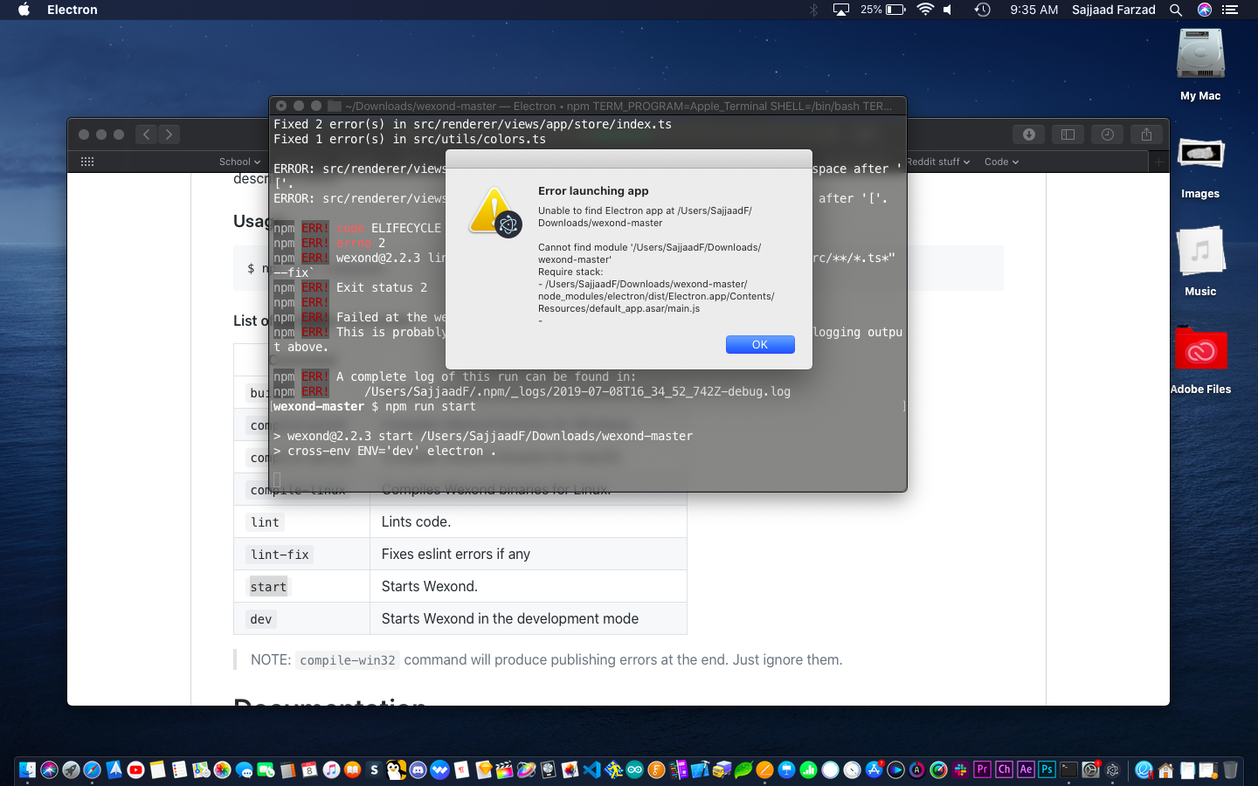Image resolution: width=1258 pixels, height=786 pixels.
Task: Click Safari's back navigation button
Action: [x=146, y=134]
